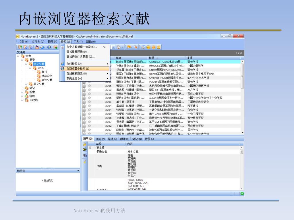The height and width of the screenshot is (220, 294).
Task: Open 在线更新题录 (U) submenu
Action: pos(85,74)
